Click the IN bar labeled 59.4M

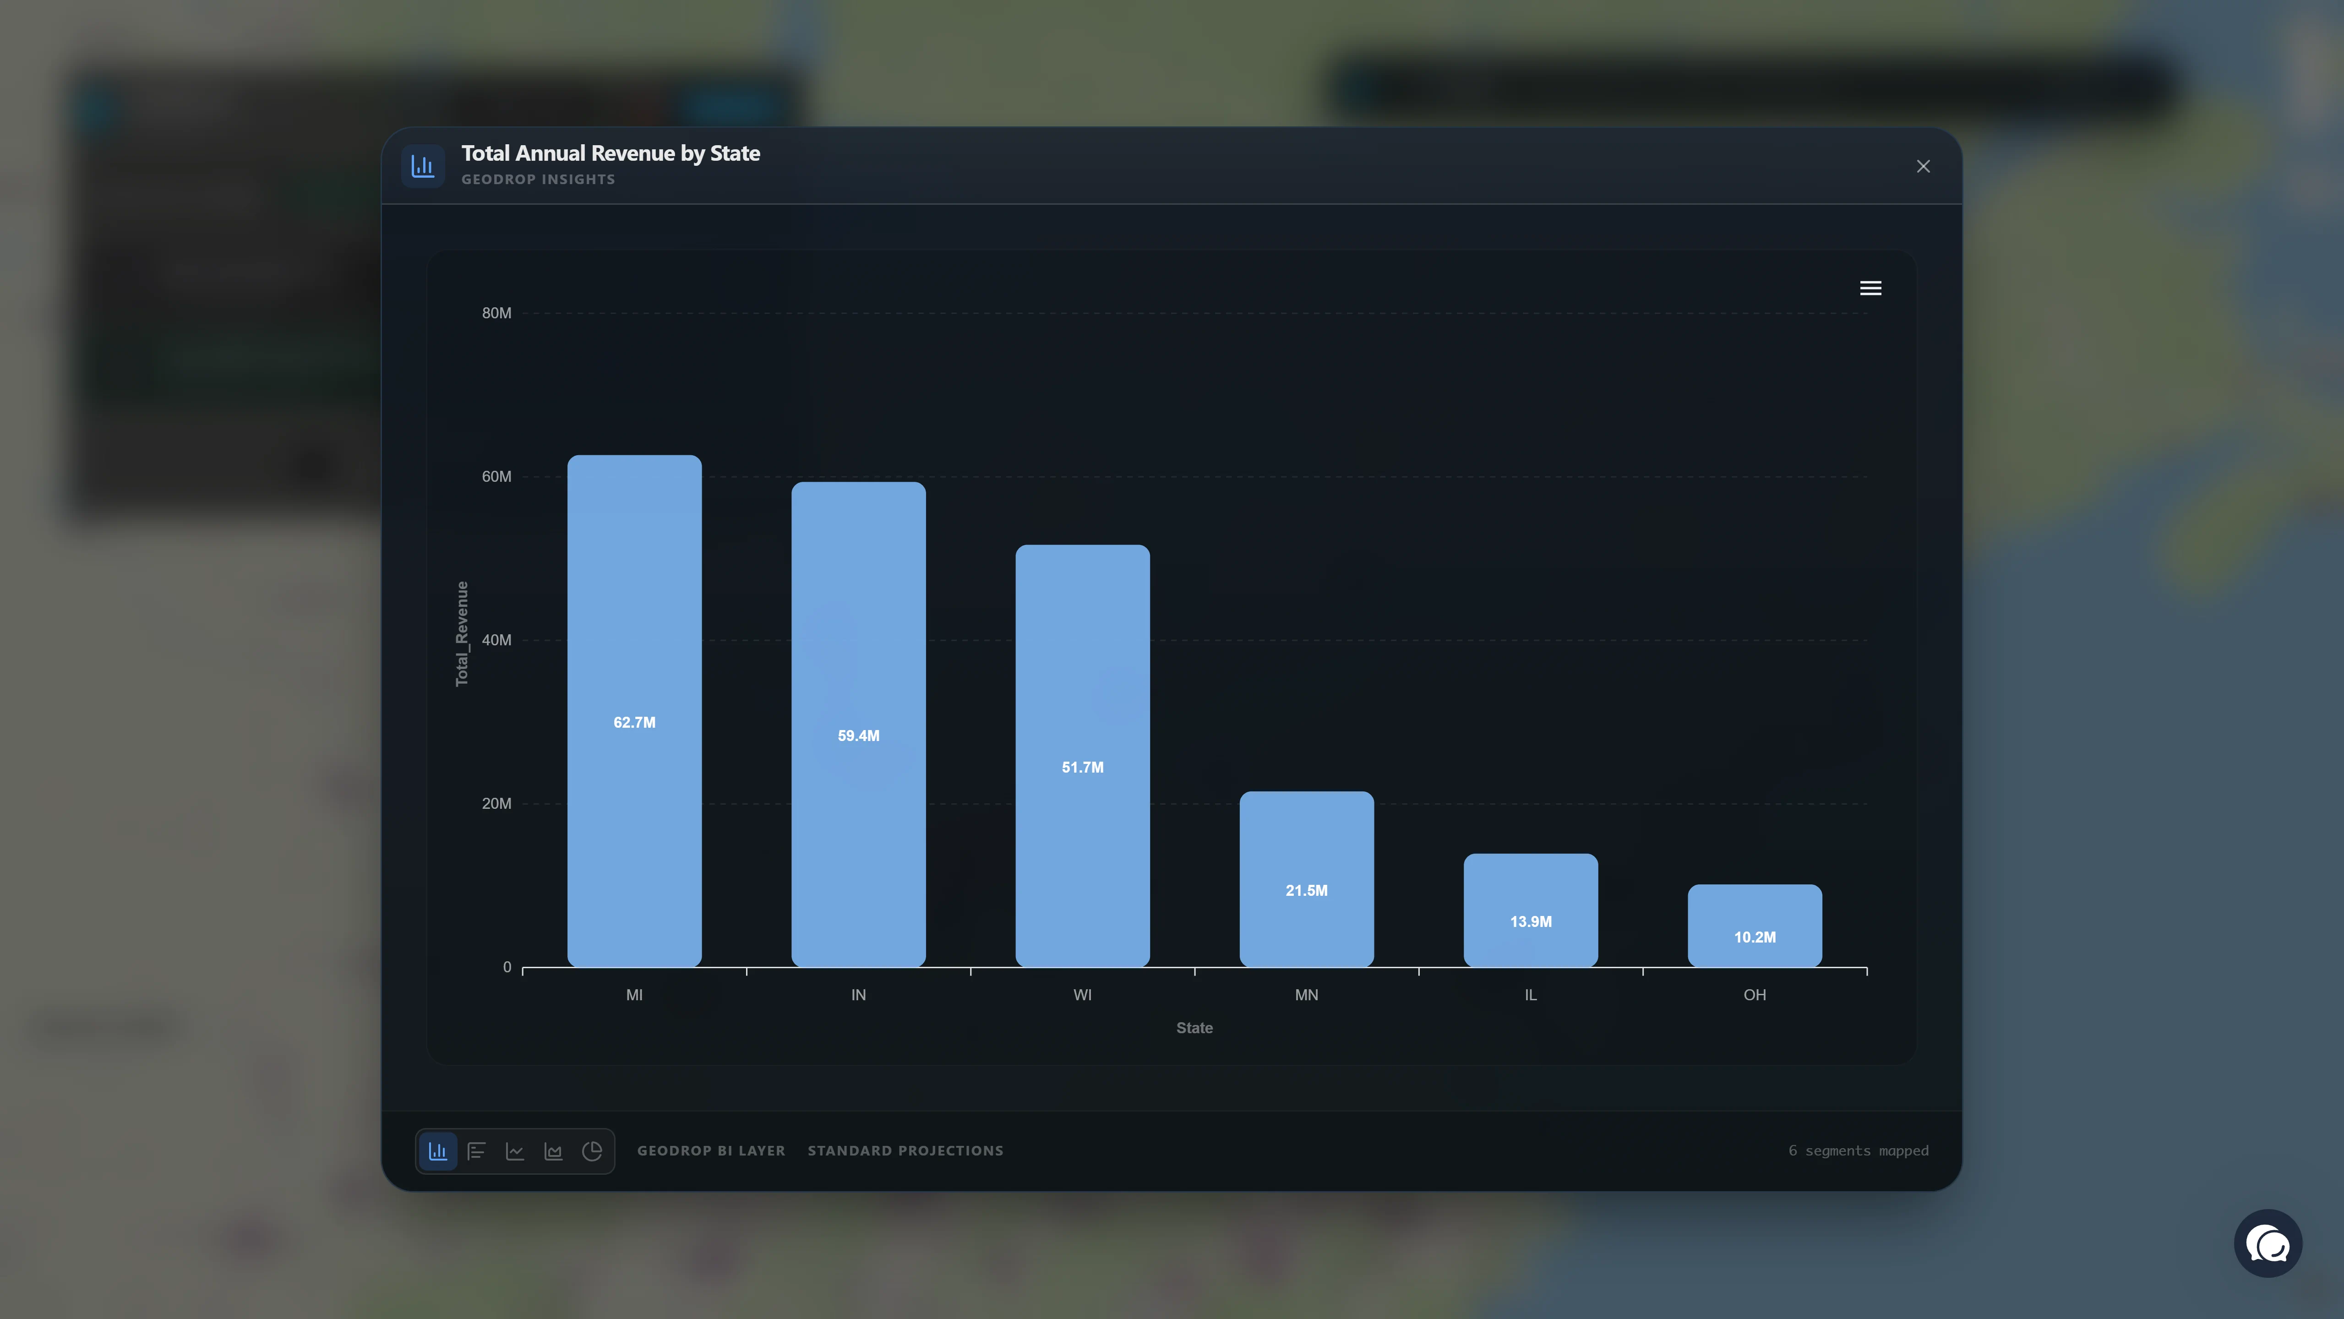click(x=858, y=723)
